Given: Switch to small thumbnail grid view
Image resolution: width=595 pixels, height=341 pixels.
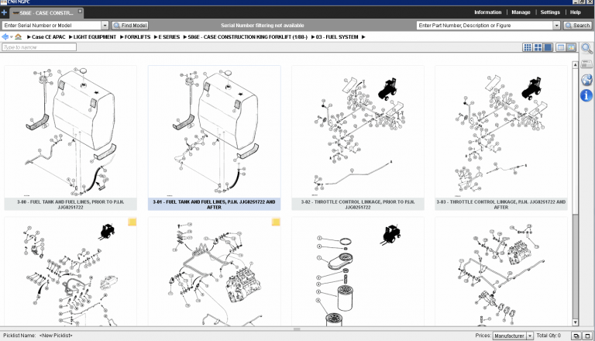Looking at the screenshot, I should click(528, 48).
